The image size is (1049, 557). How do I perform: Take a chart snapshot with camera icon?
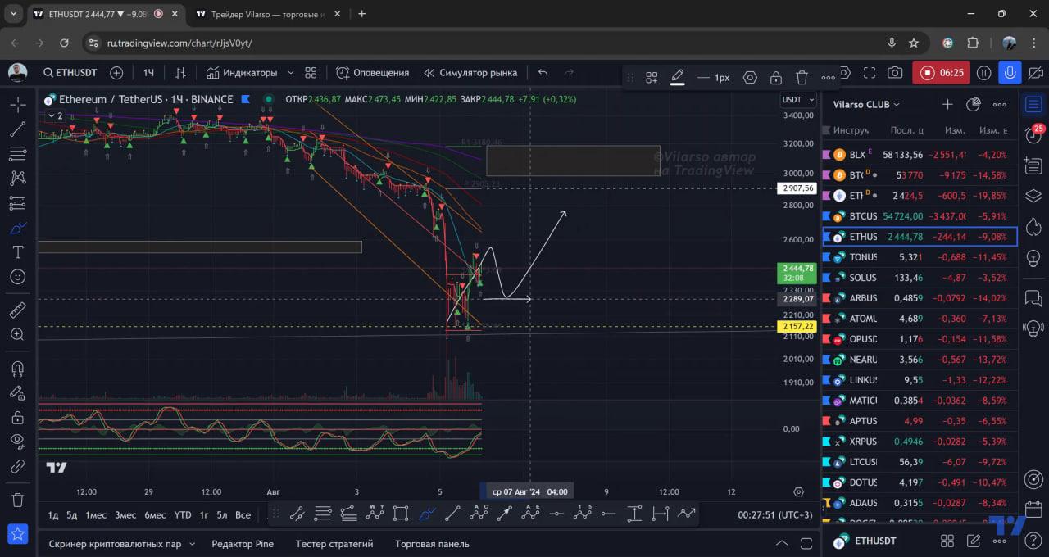pos(895,73)
